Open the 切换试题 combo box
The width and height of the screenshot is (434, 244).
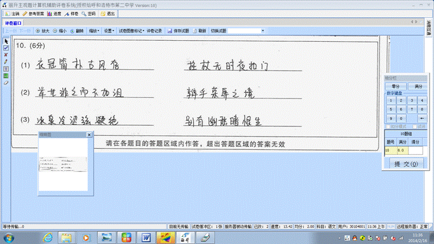(x=246, y=31)
